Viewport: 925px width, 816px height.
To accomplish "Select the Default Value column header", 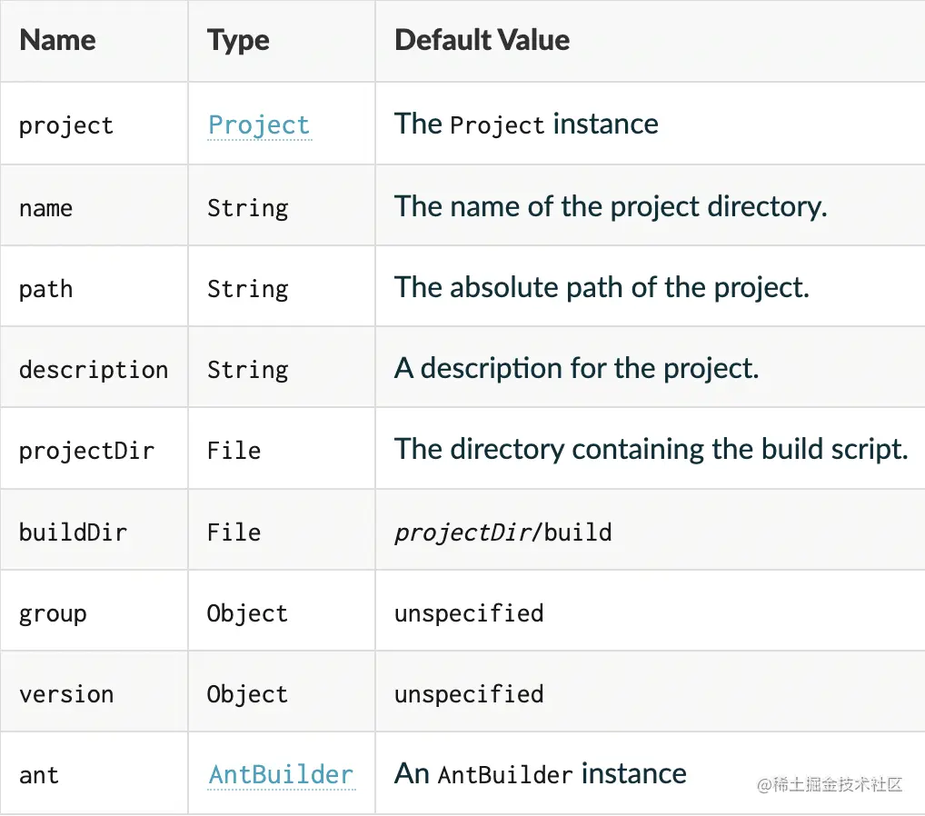I will pyautogui.click(x=482, y=40).
